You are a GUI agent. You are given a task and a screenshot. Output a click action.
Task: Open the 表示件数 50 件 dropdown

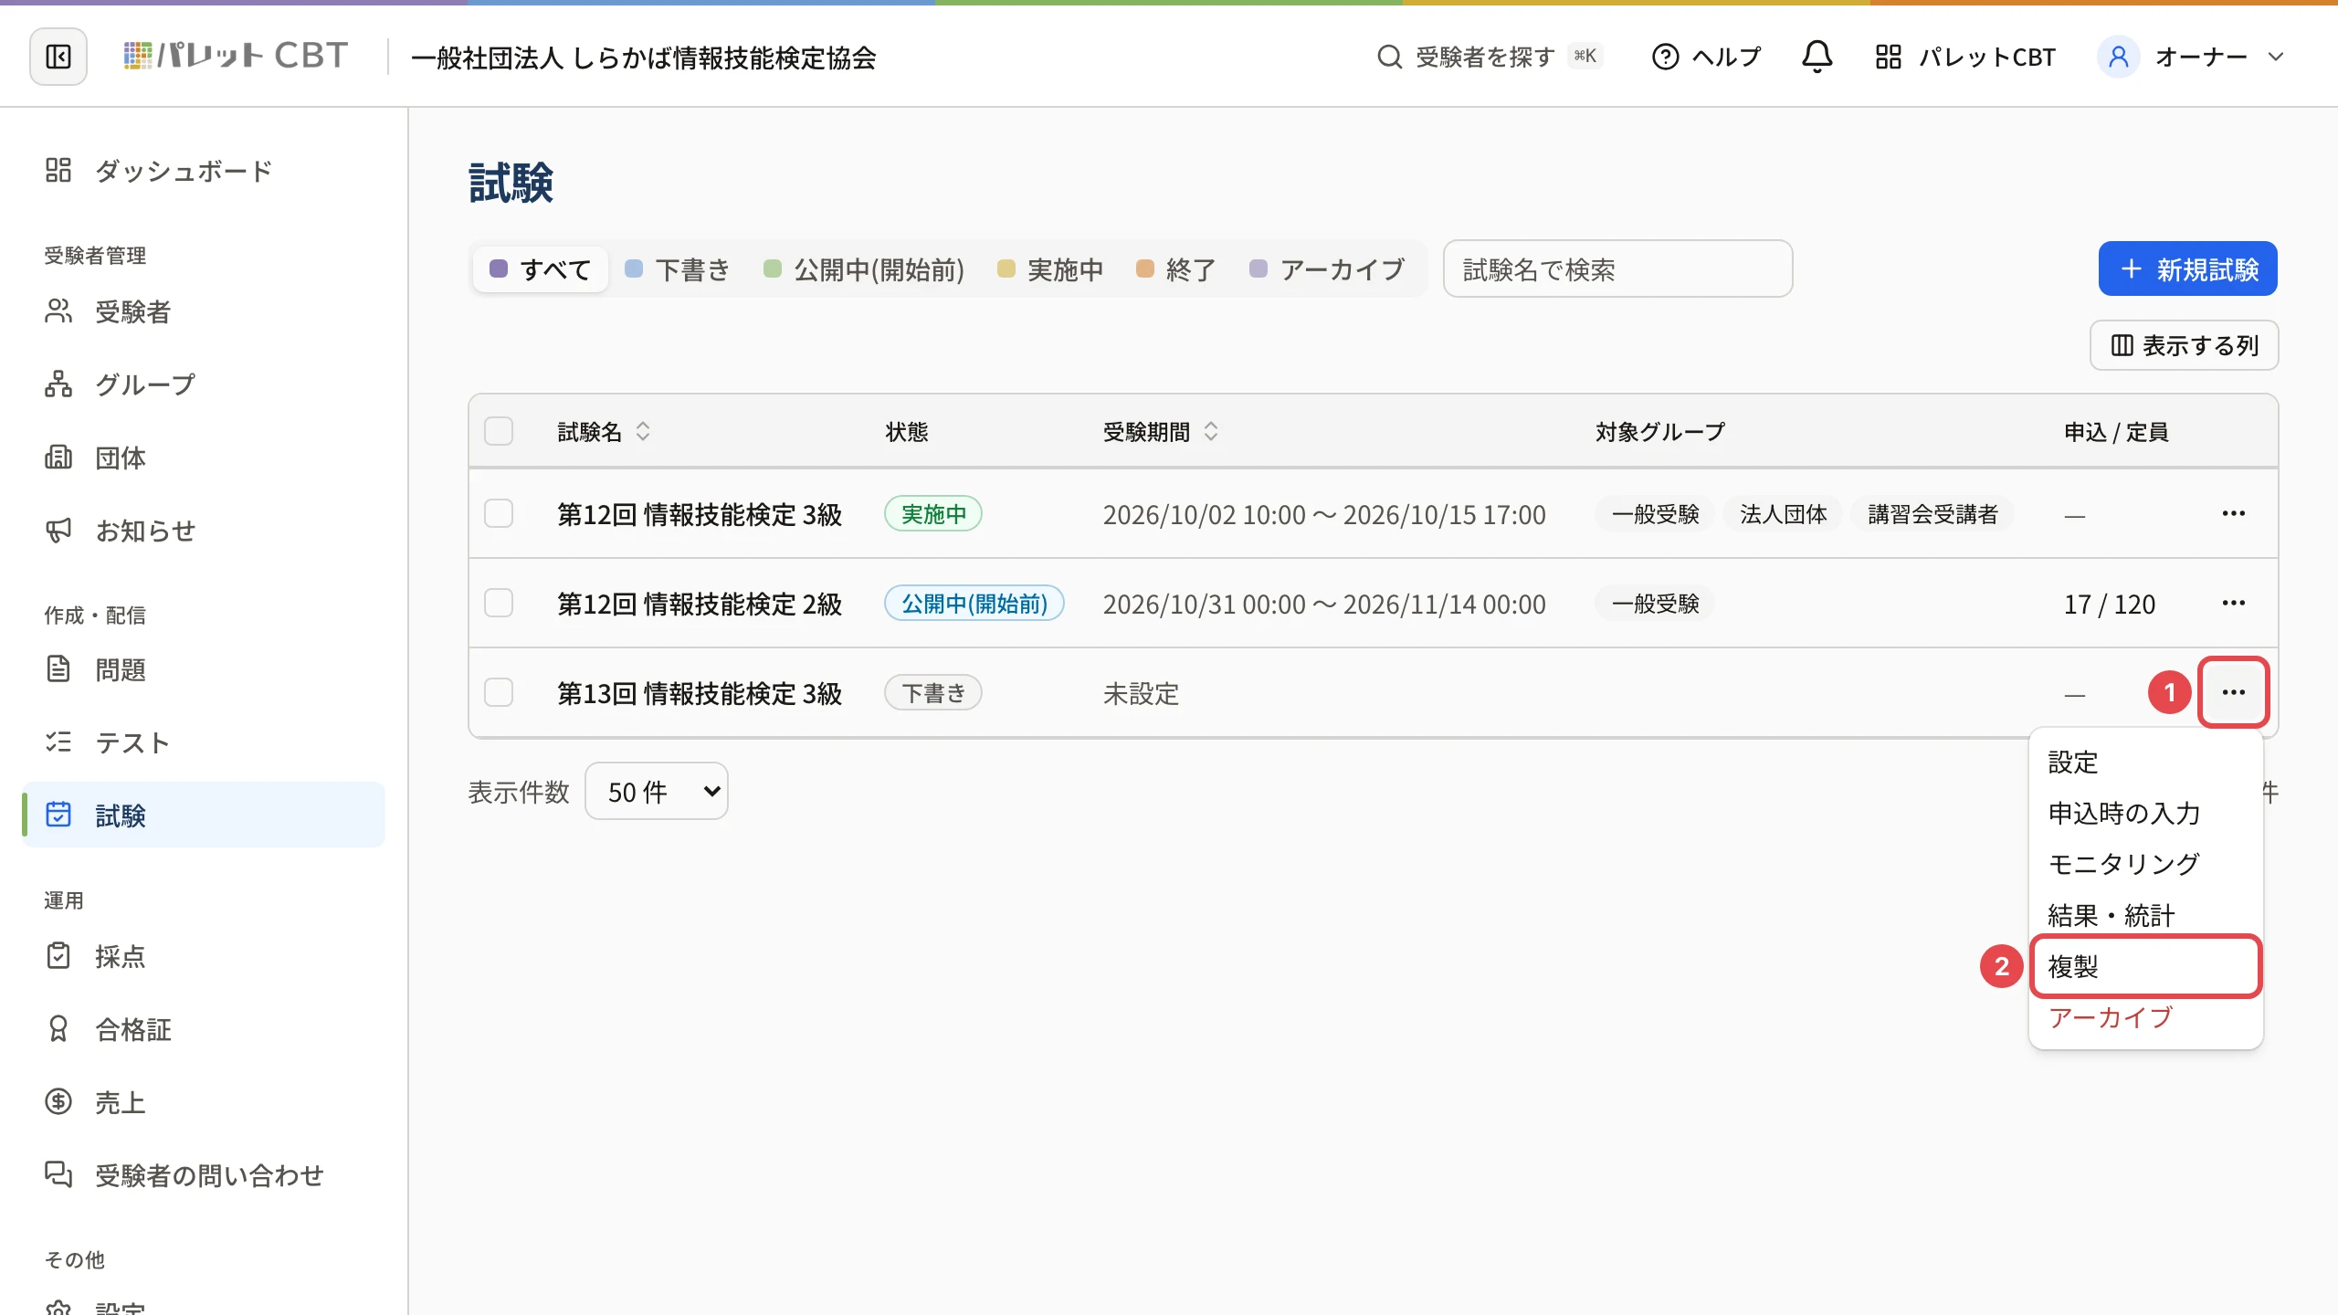pos(656,791)
